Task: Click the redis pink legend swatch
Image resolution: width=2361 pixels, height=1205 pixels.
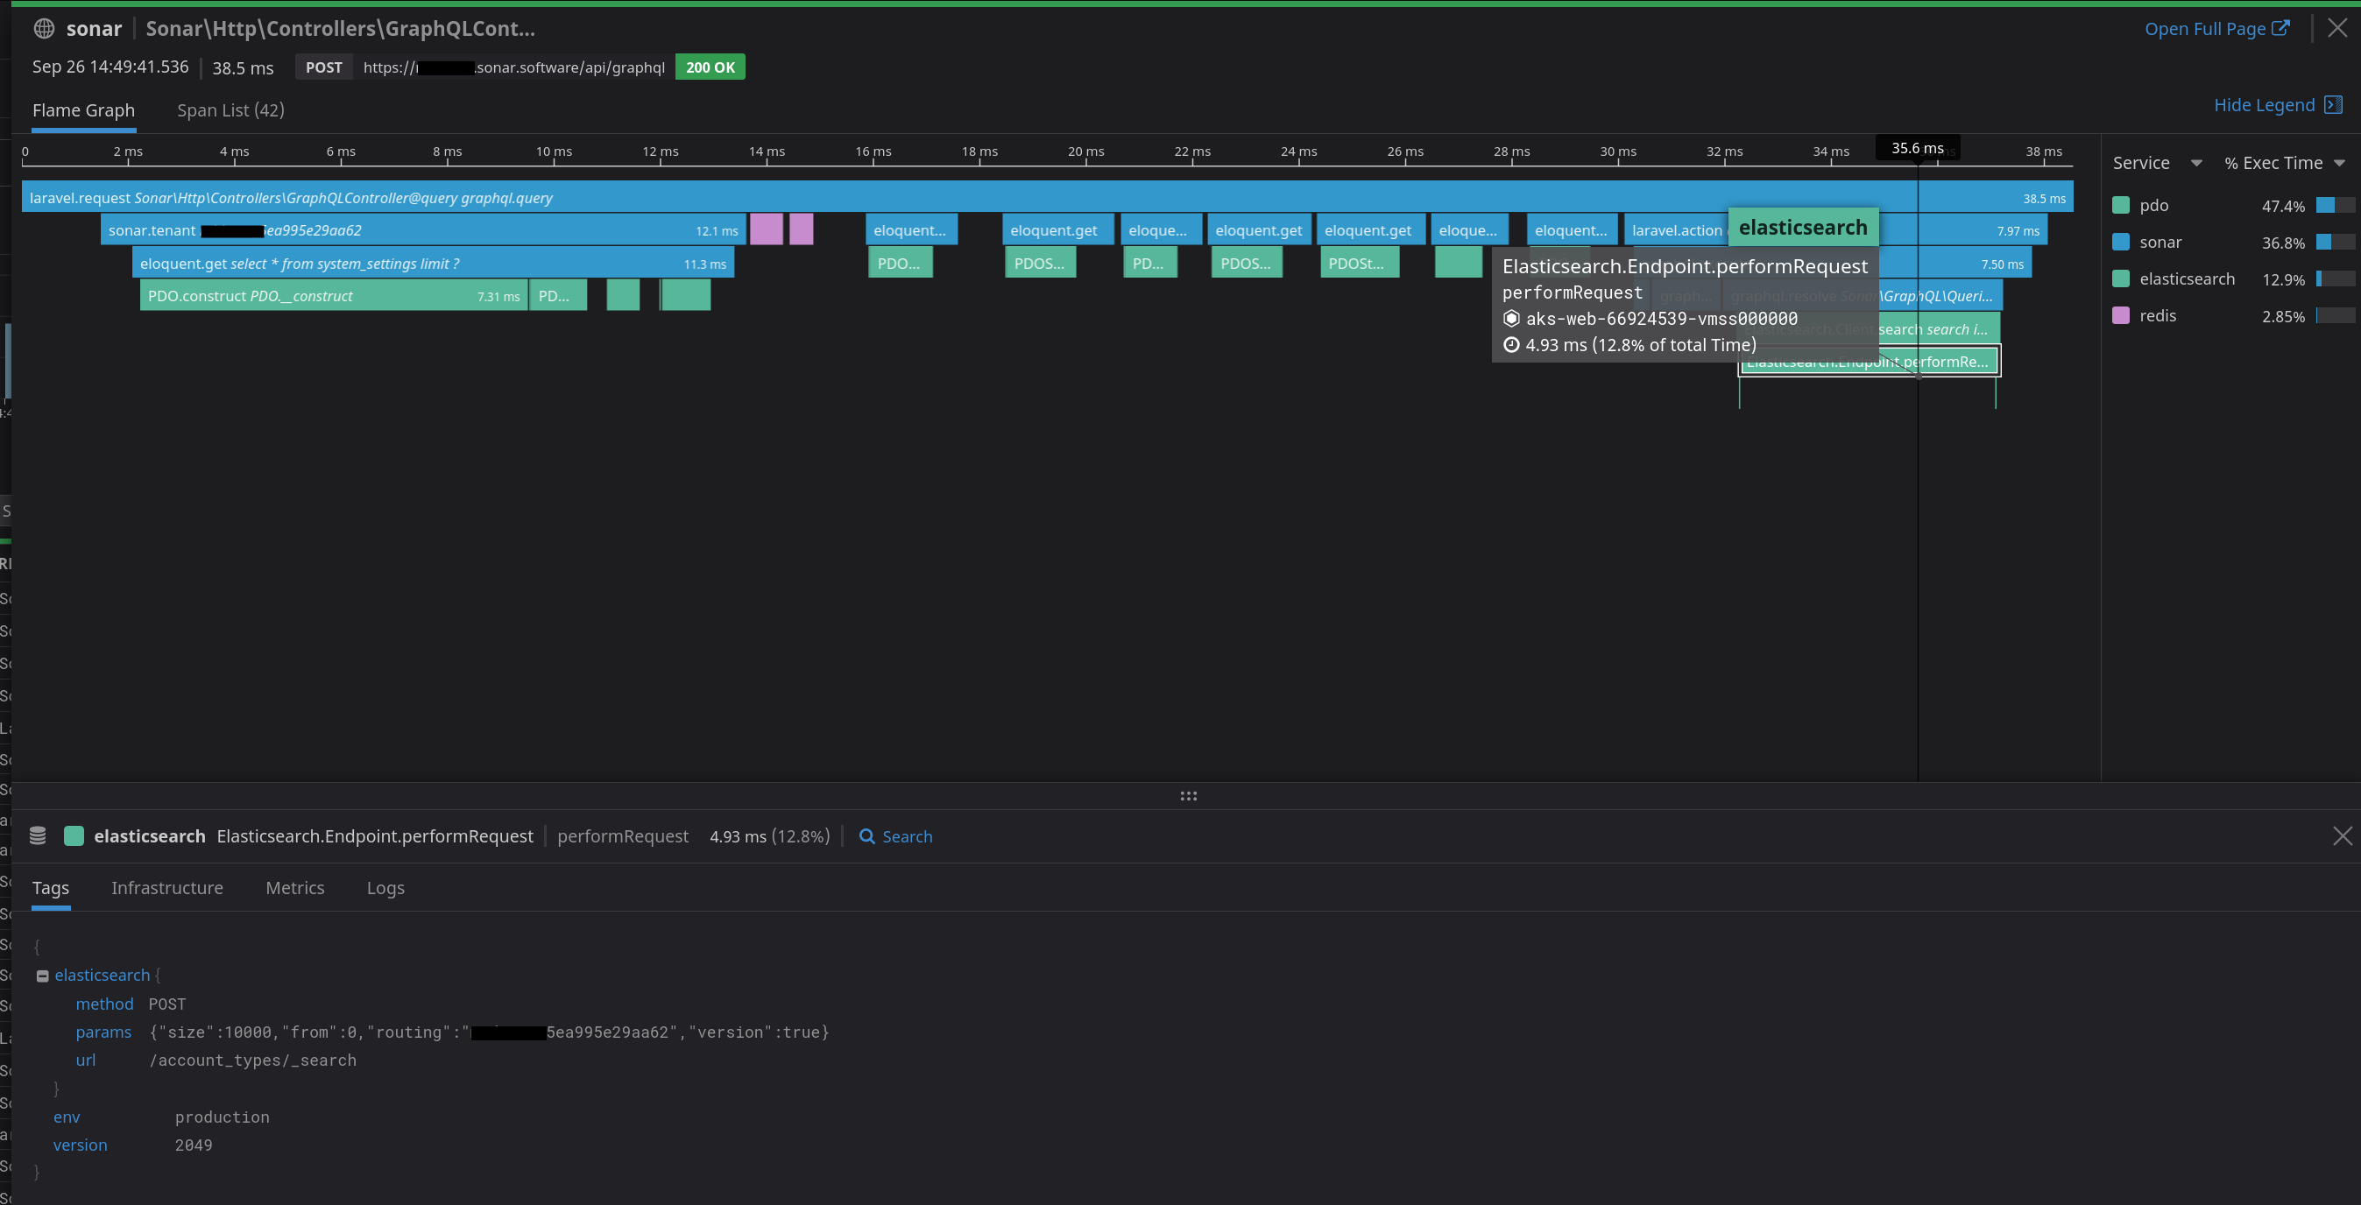Action: (x=2120, y=315)
